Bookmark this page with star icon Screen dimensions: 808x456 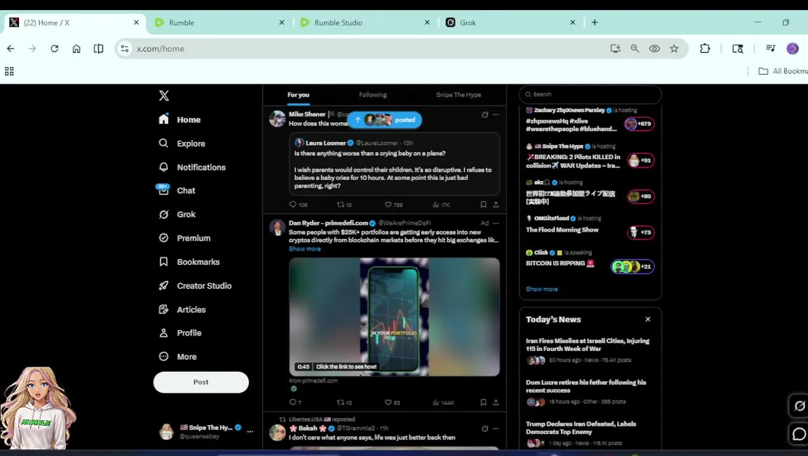[674, 49]
